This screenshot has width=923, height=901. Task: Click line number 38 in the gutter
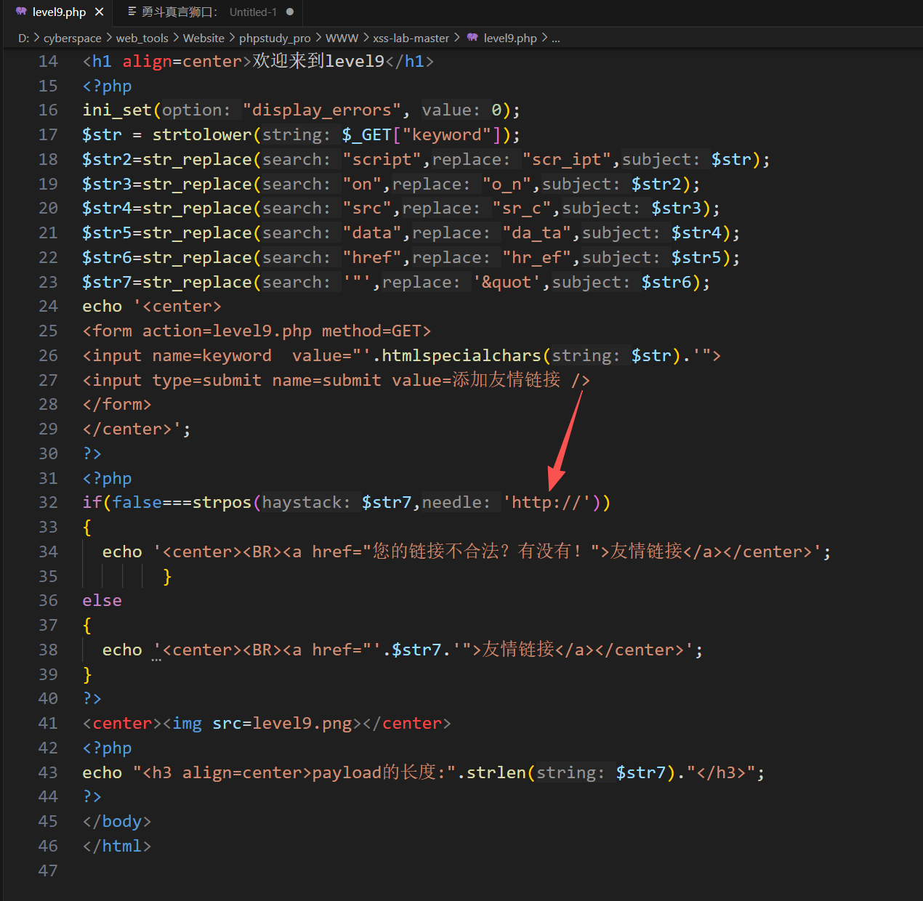pos(48,650)
